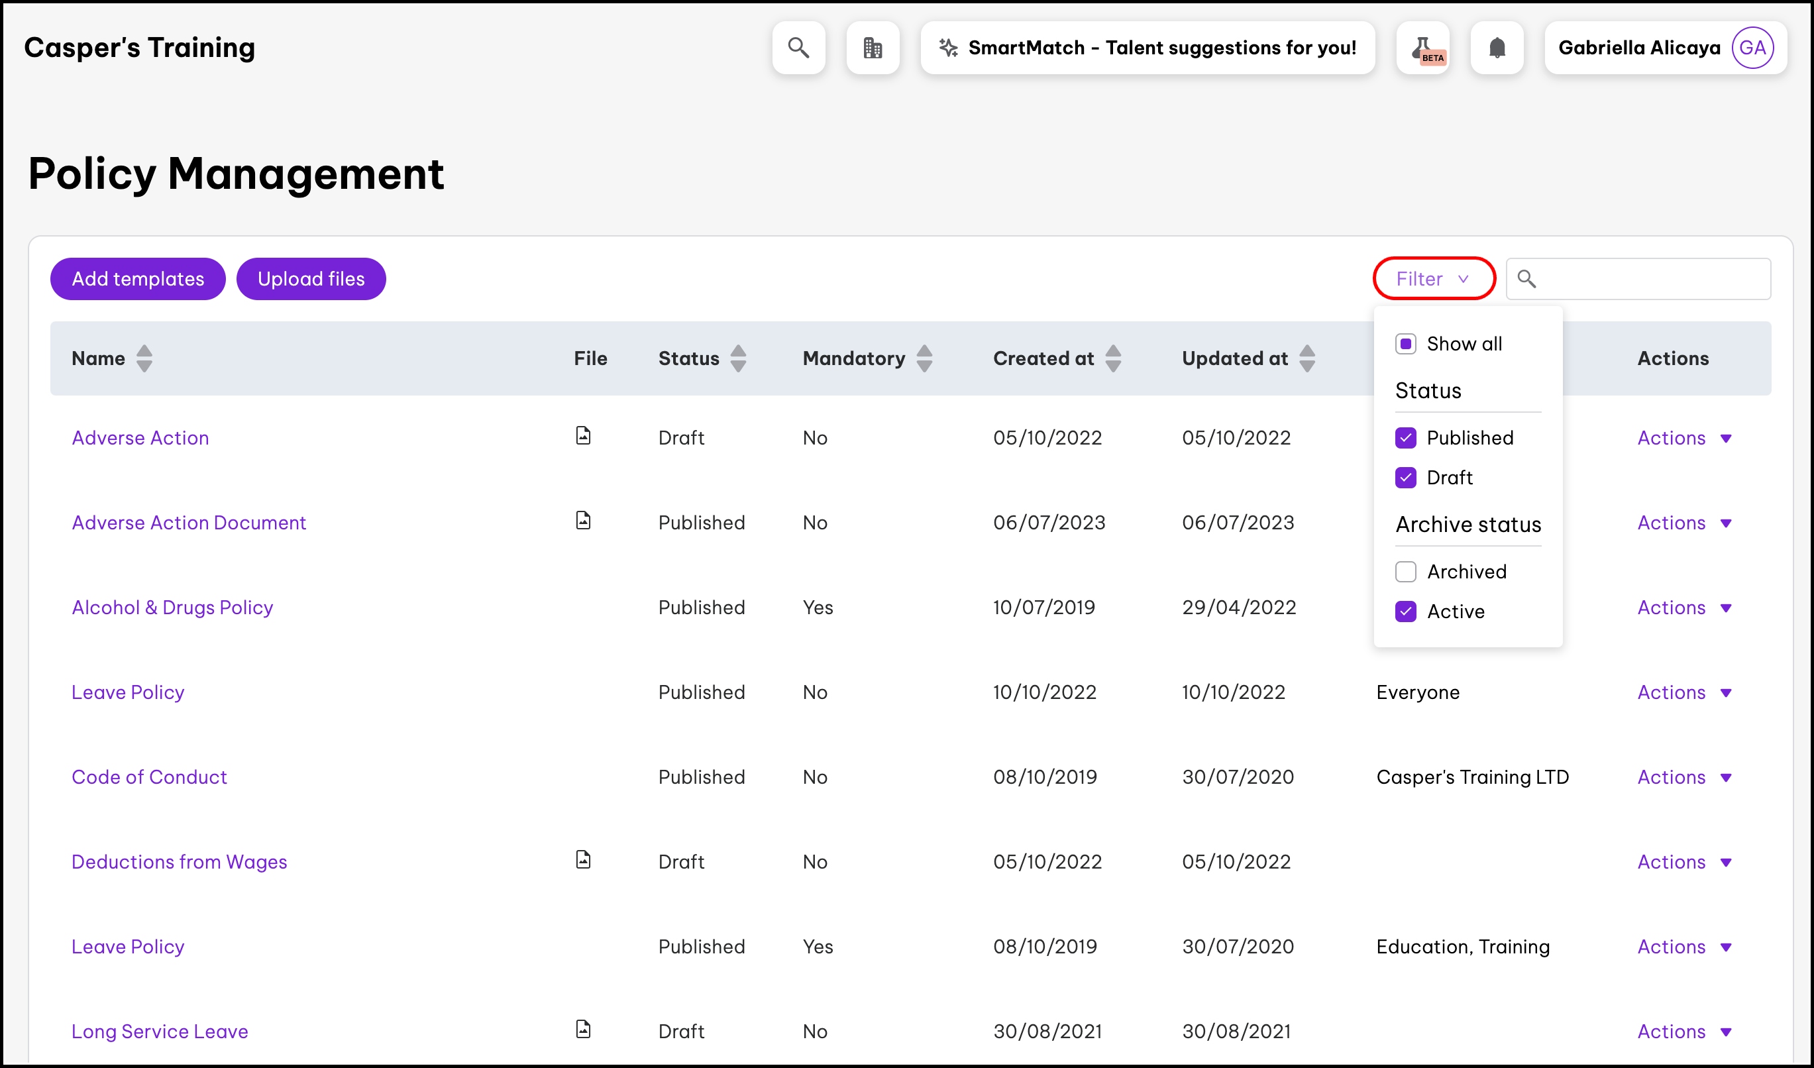Click the Add templates button
This screenshot has width=1814, height=1068.
click(138, 278)
